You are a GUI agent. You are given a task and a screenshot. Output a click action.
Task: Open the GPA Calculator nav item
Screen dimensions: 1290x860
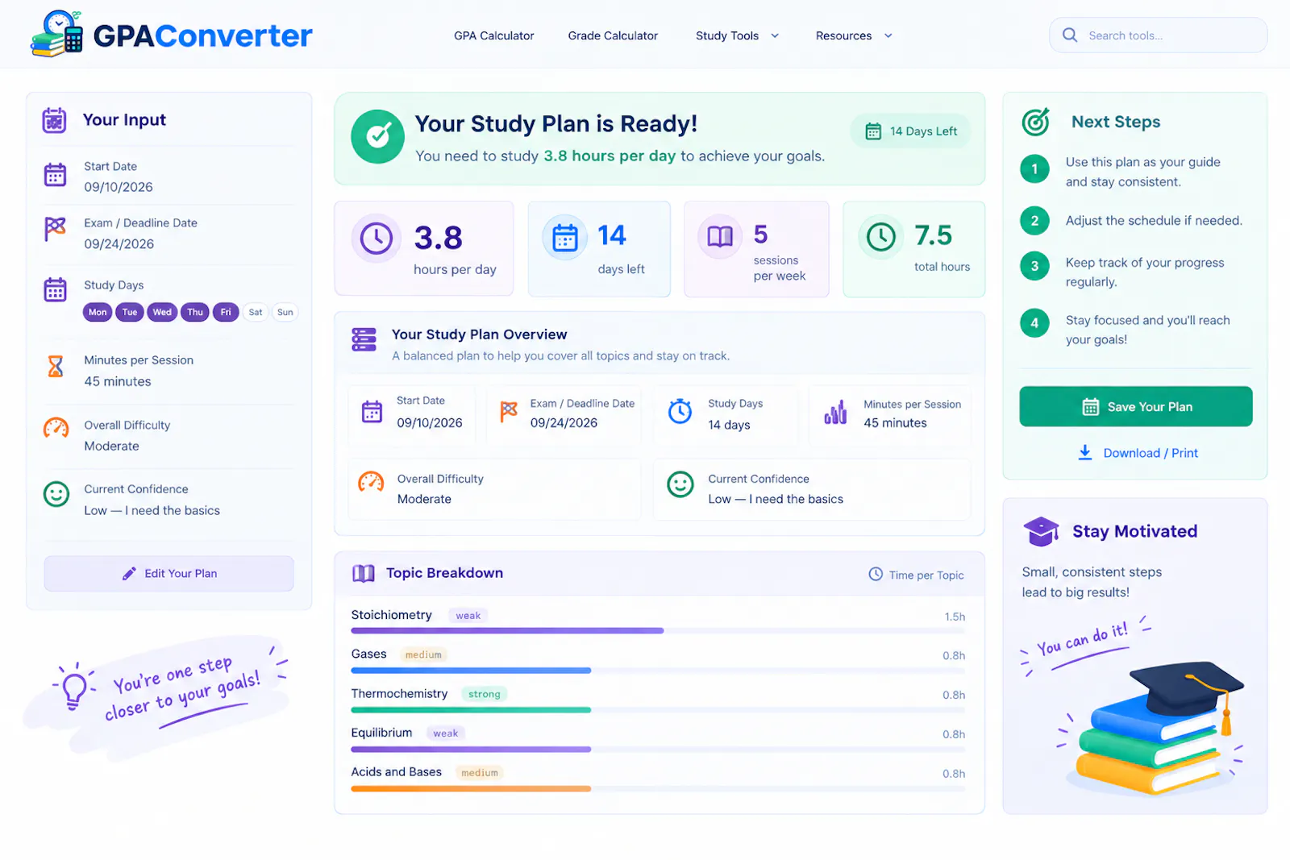pyautogui.click(x=494, y=35)
